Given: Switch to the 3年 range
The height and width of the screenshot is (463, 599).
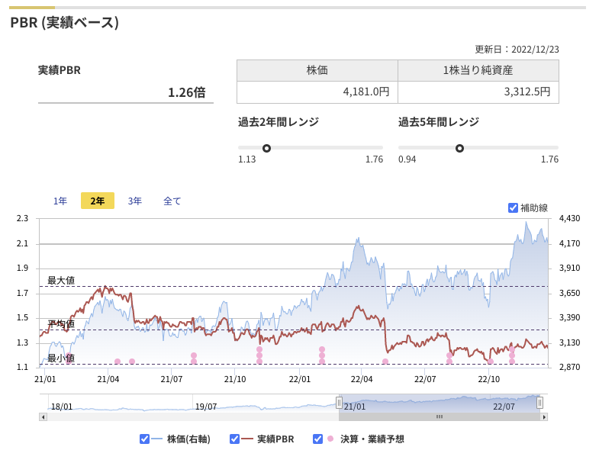Looking at the screenshot, I should (135, 201).
